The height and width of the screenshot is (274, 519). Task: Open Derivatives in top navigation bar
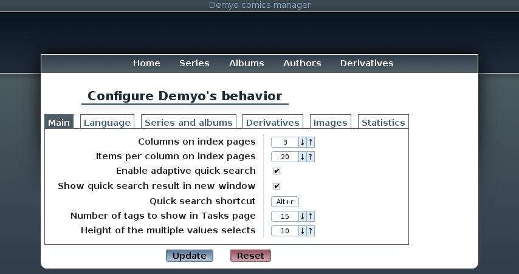coord(366,63)
